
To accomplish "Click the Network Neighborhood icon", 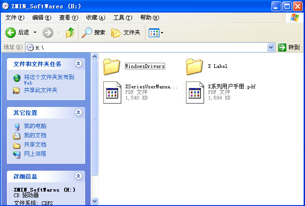I will point(17,154).
